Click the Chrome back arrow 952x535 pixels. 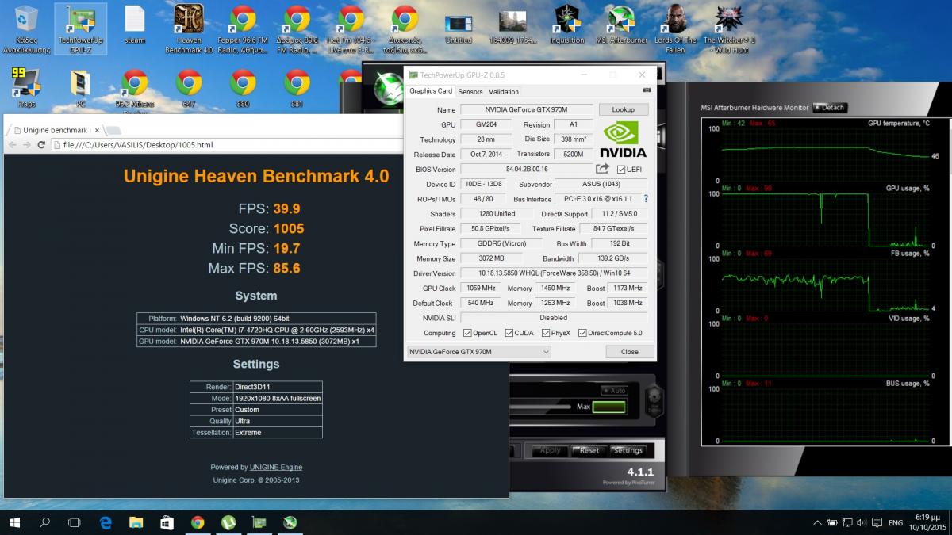(x=12, y=145)
